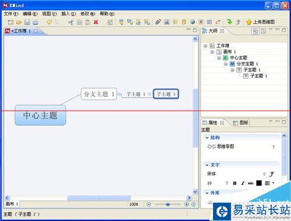Click the 上传思维图 upload button

[x=261, y=22]
